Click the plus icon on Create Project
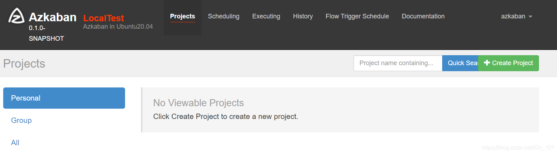 coord(487,63)
